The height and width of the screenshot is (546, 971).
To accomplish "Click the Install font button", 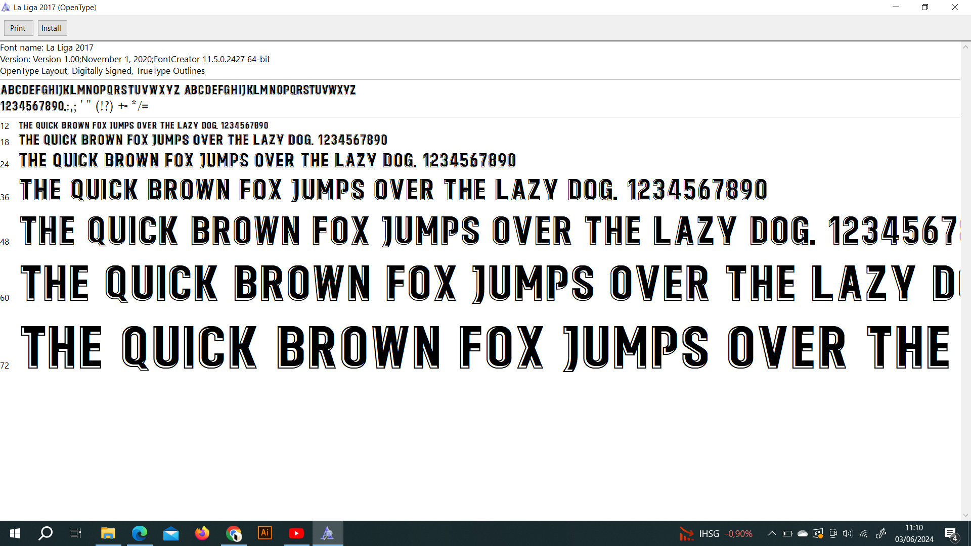I will (52, 28).
